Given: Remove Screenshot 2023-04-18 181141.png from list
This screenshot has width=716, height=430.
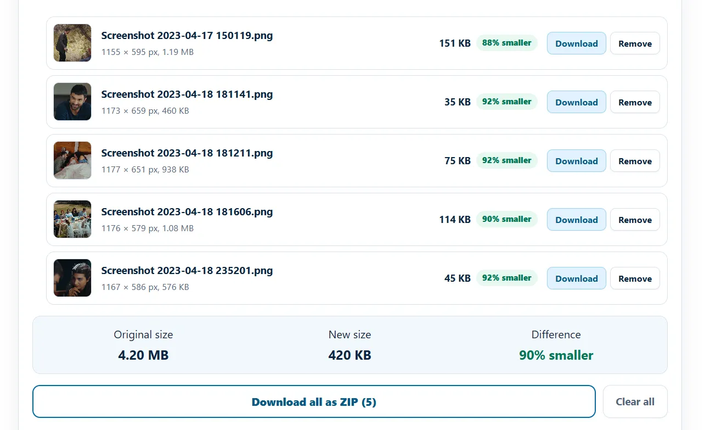Looking at the screenshot, I should 635,102.
